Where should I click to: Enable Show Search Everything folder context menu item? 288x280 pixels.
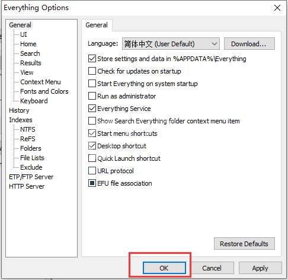pos(92,121)
